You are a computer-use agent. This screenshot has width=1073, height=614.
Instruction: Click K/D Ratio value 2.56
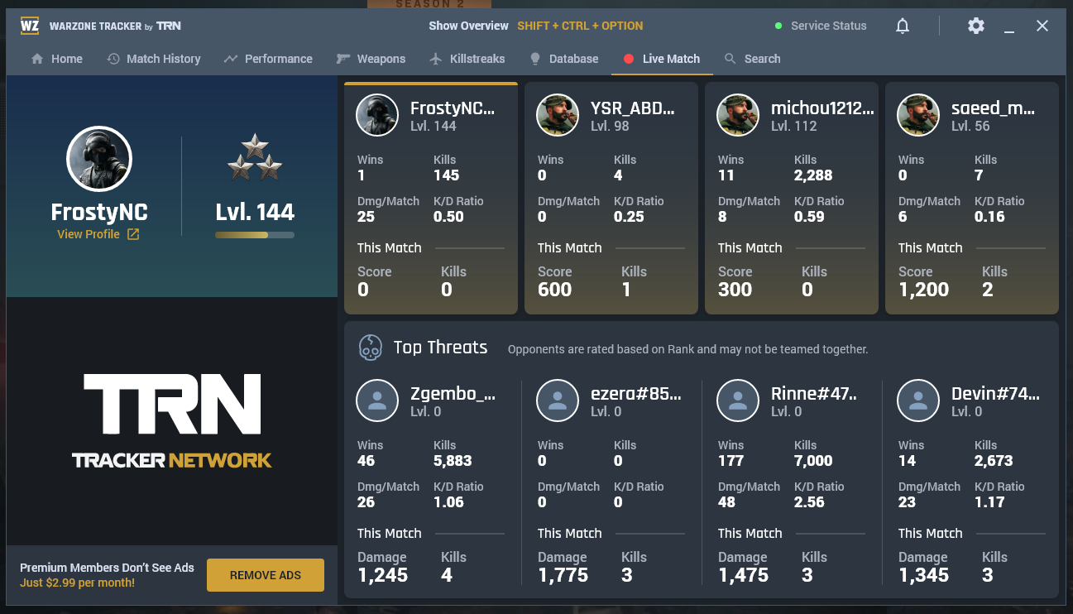(809, 502)
